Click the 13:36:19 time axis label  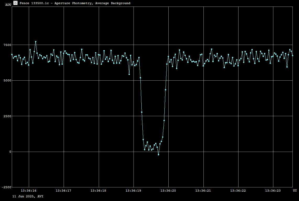click(x=134, y=191)
